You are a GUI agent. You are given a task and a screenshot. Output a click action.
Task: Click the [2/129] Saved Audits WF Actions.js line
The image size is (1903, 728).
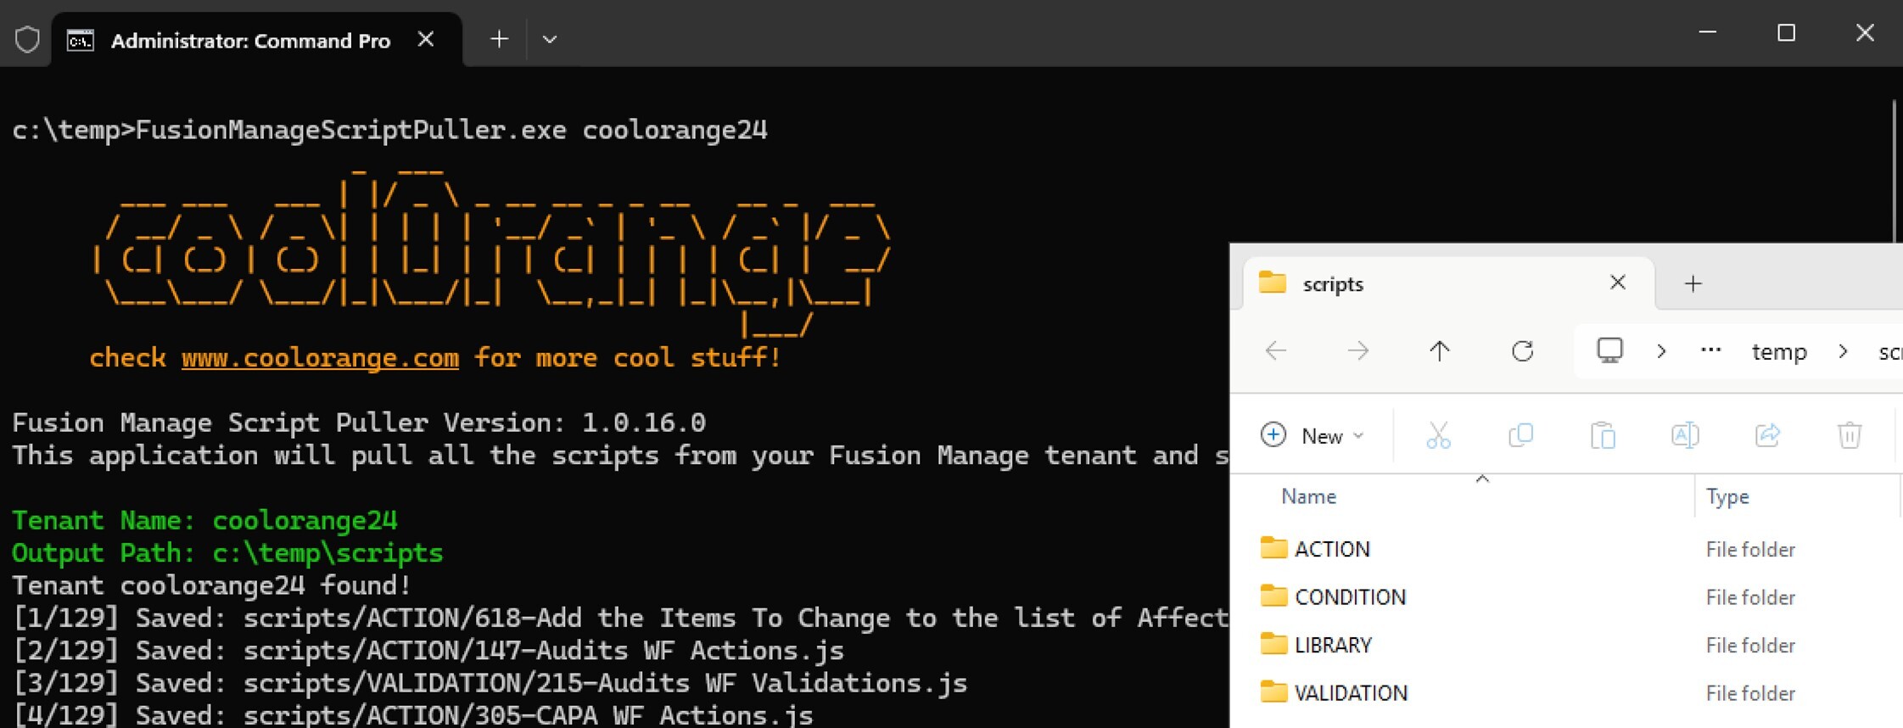coord(428,651)
